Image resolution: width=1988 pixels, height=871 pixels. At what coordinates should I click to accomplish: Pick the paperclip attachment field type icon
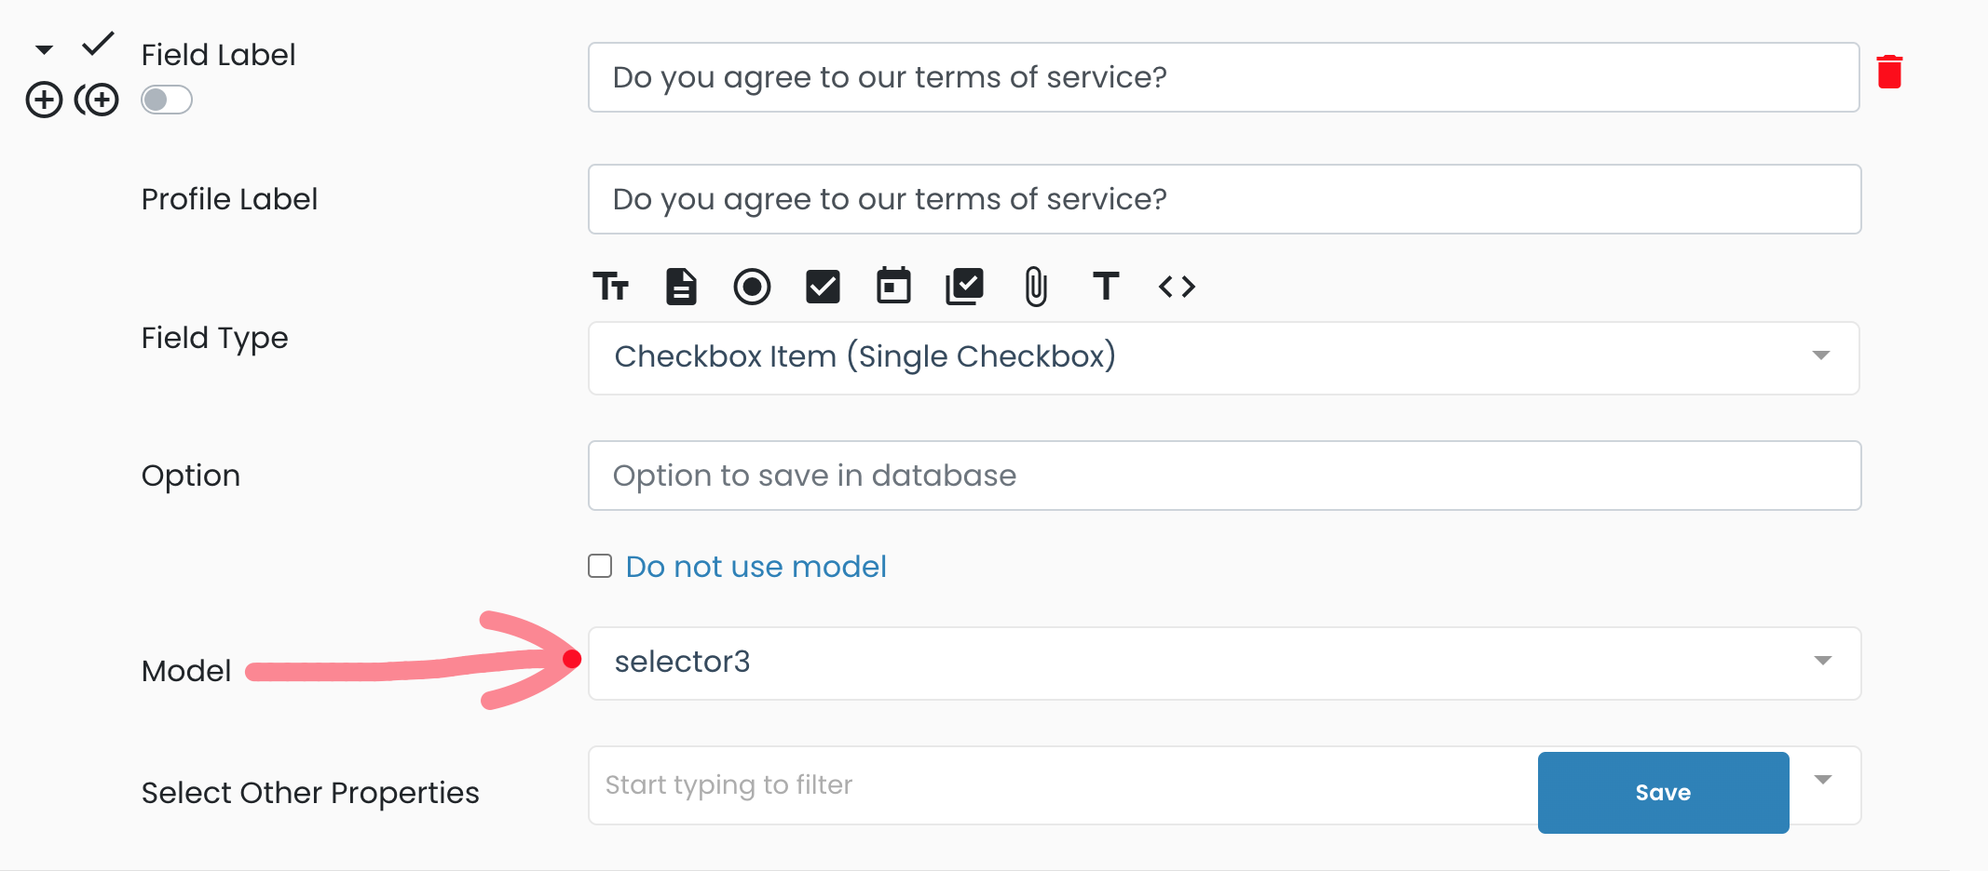(1035, 287)
